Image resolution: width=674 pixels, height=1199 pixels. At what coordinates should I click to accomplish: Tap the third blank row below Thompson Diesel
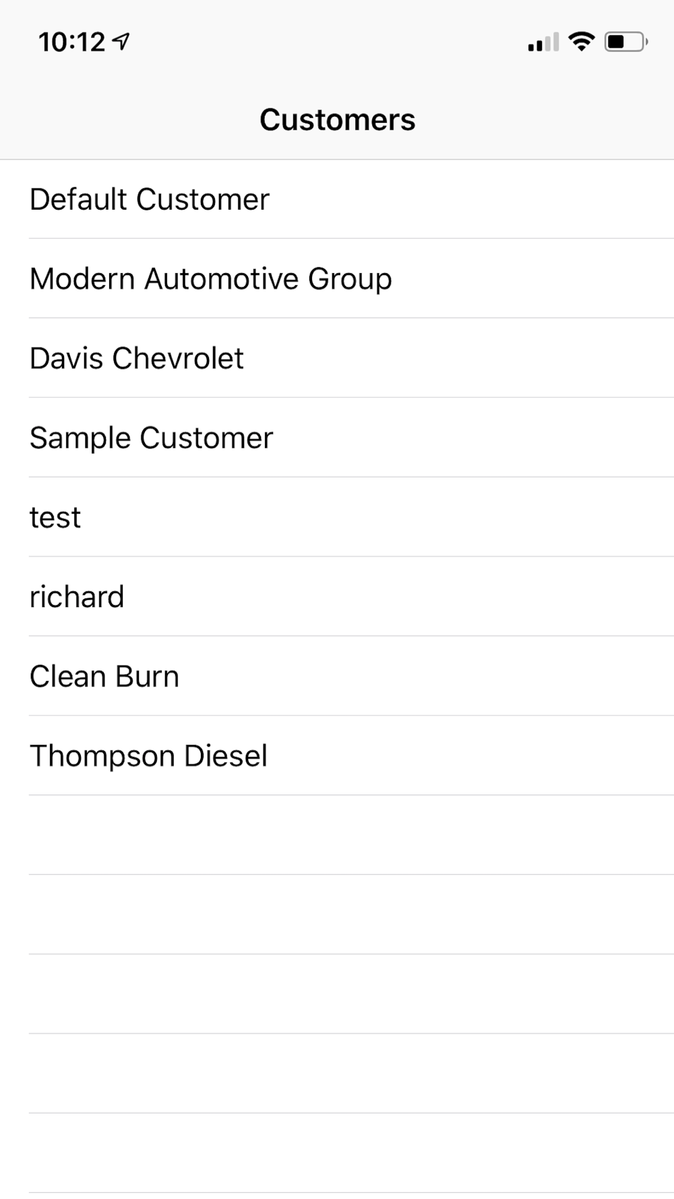[337, 994]
